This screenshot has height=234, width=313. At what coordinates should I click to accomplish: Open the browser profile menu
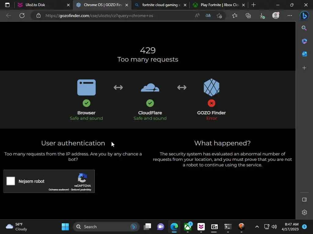276,16
